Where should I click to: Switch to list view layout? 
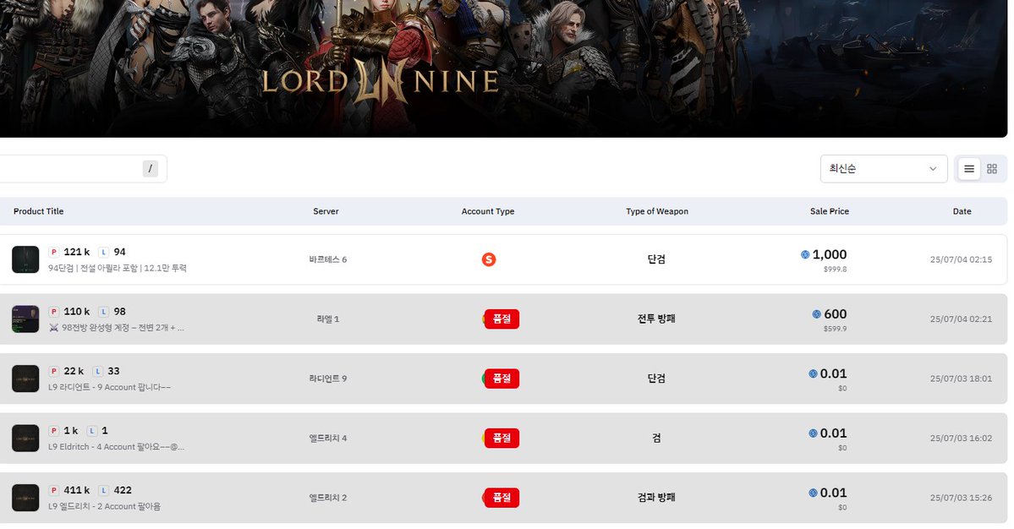pyautogui.click(x=968, y=168)
